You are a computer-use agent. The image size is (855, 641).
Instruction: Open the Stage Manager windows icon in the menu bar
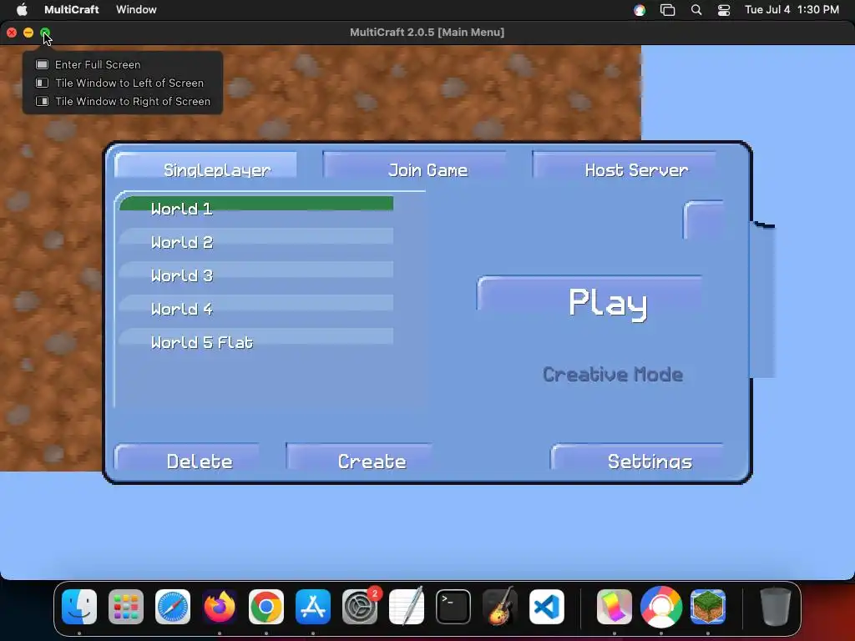coord(667,10)
